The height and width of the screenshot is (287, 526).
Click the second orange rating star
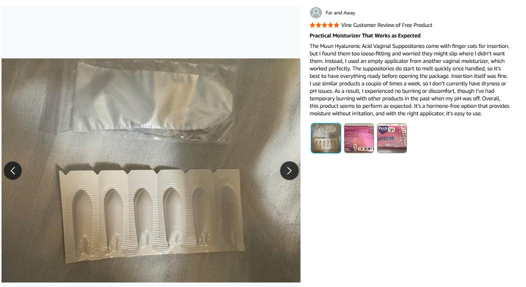318,25
